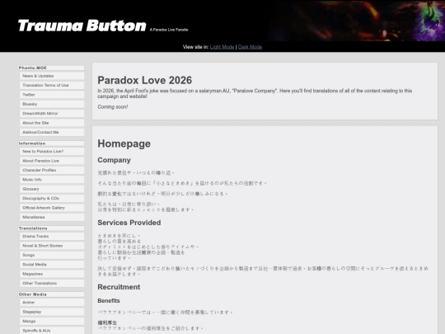Click the Benefits subheading
Image resolution: width=445 pixels, height=334 pixels.
click(109, 301)
